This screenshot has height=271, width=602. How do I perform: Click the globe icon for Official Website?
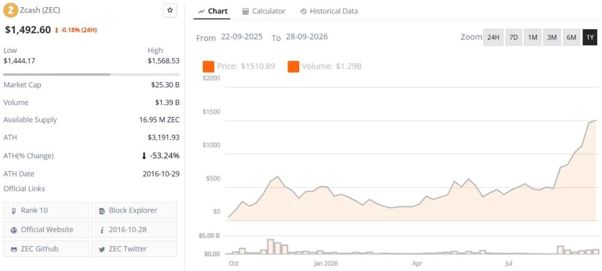coord(14,230)
